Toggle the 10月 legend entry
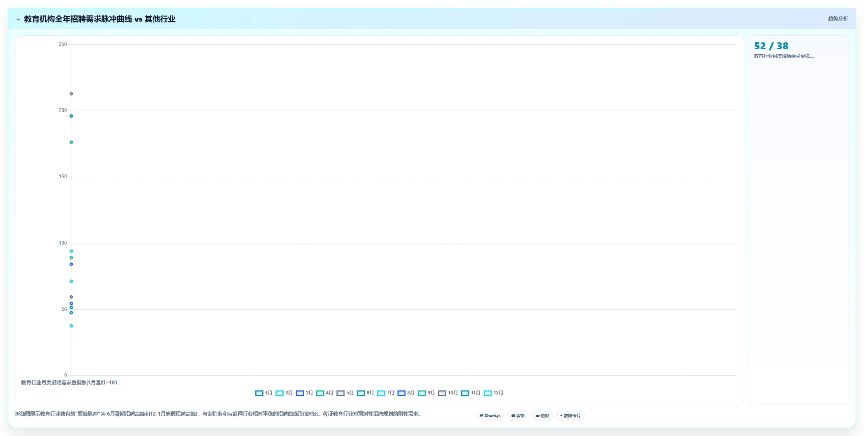The width and height of the screenshot is (864, 436). (x=448, y=393)
